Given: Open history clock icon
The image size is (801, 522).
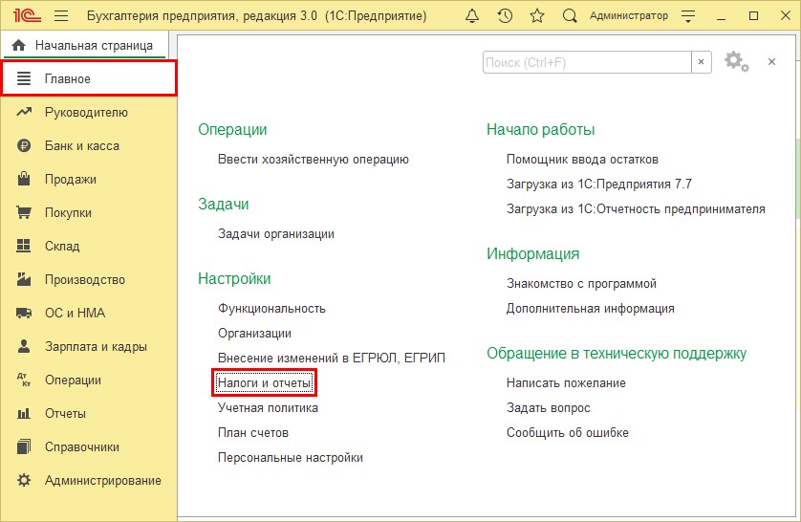Looking at the screenshot, I should 505,16.
